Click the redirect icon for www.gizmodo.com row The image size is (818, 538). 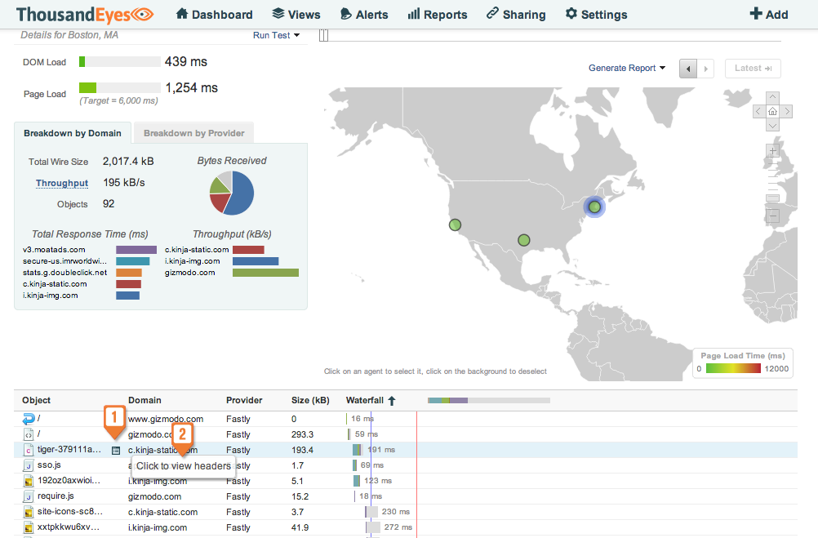click(29, 419)
